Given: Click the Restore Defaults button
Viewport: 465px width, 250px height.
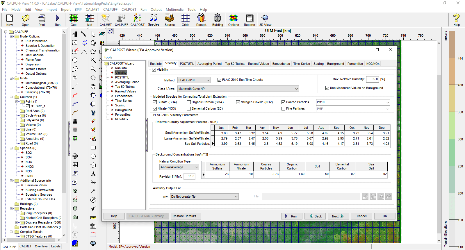Looking at the screenshot, I should [x=186, y=216].
